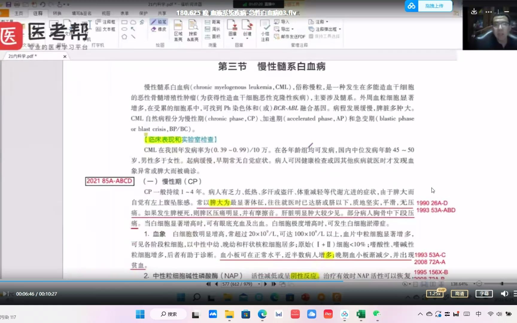Click the taskbar 搜索 search box
Viewport: 517px width, 323px height.
168,314
